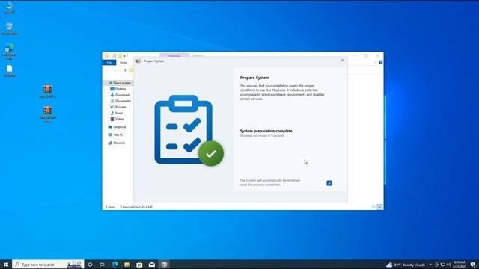Open the notification center icon
Screen dimensions: 479x269
tap(473, 265)
